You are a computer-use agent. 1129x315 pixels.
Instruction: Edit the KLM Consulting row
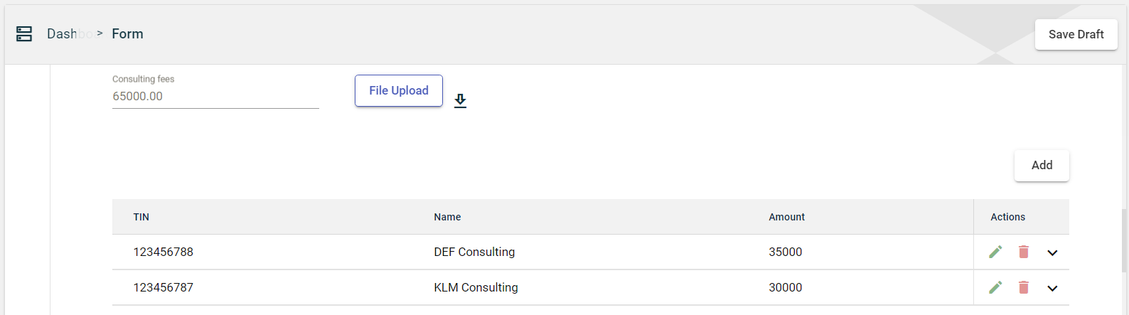[995, 287]
